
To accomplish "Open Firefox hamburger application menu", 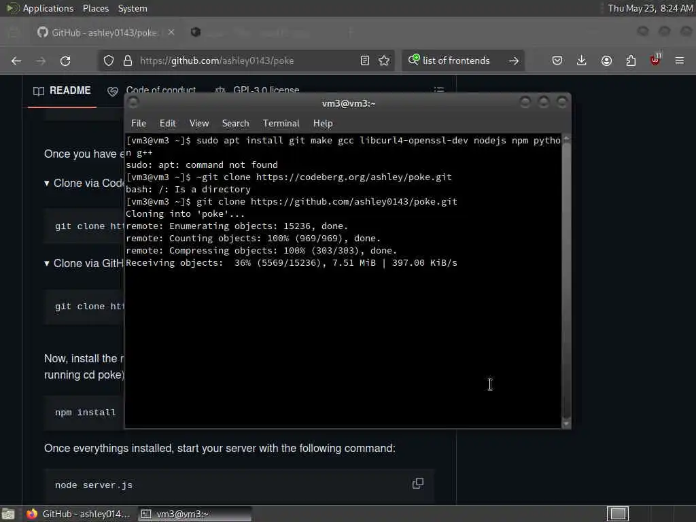I will coord(680,60).
